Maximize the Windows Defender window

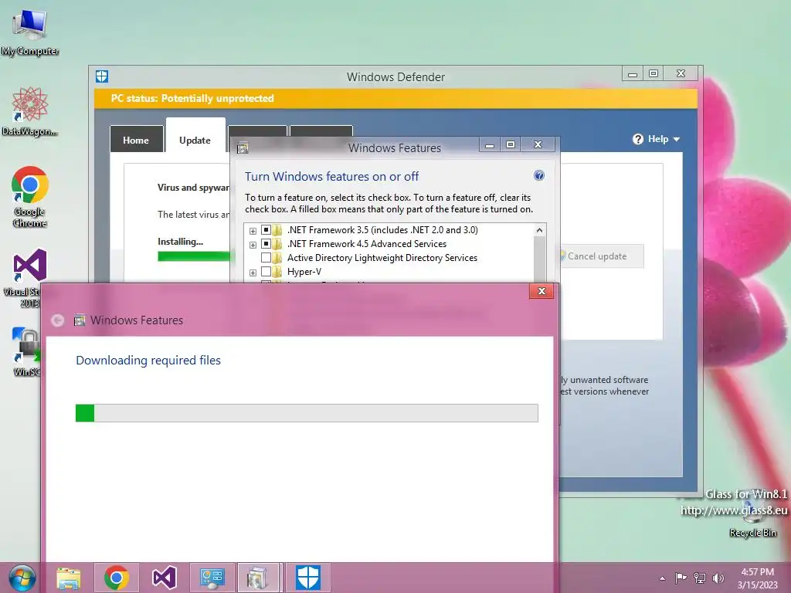(654, 73)
